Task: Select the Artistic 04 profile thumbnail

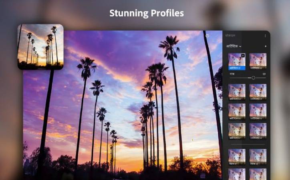Action: click(x=258, y=92)
